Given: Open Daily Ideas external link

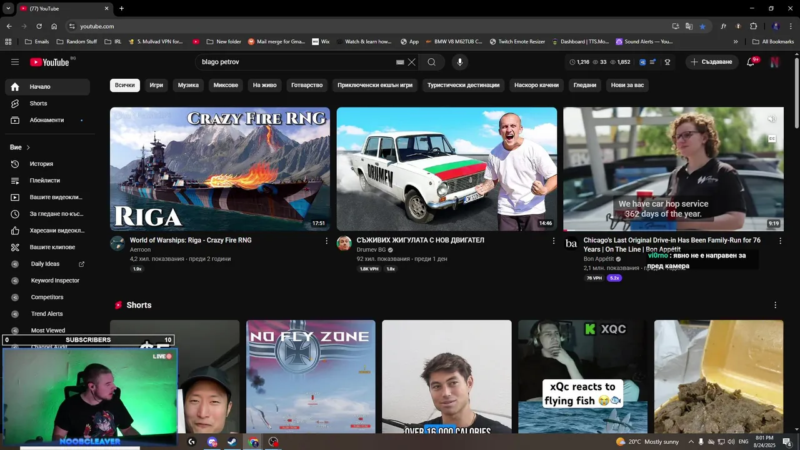Looking at the screenshot, I should pyautogui.click(x=81, y=264).
